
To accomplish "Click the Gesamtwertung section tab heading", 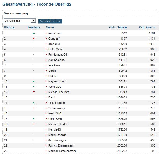I will point(16,13).
